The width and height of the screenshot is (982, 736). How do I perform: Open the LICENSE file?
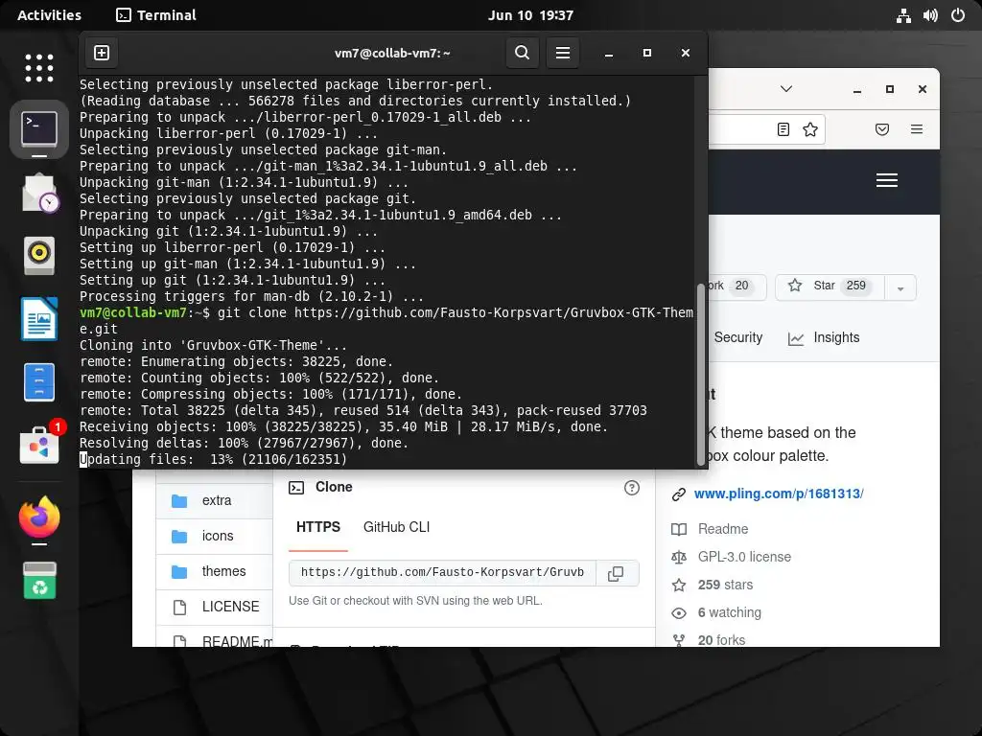pos(230,607)
